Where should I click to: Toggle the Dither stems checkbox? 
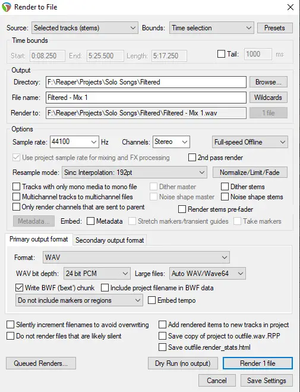point(225,187)
